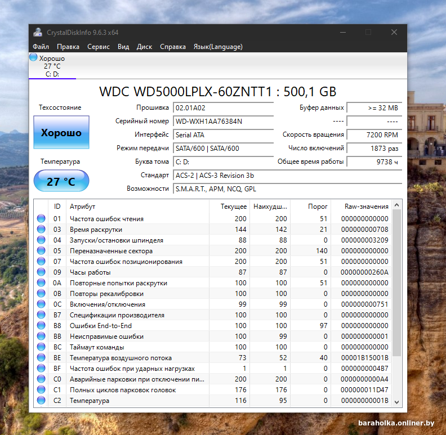Select attribute text Часы работы
446x435 pixels.
90,272
